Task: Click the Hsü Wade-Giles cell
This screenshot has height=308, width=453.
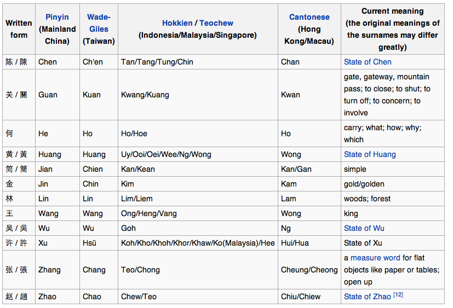Action: click(90, 243)
